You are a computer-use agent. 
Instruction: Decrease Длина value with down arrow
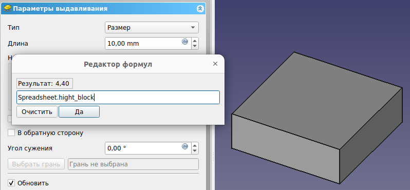pyautogui.click(x=195, y=46)
